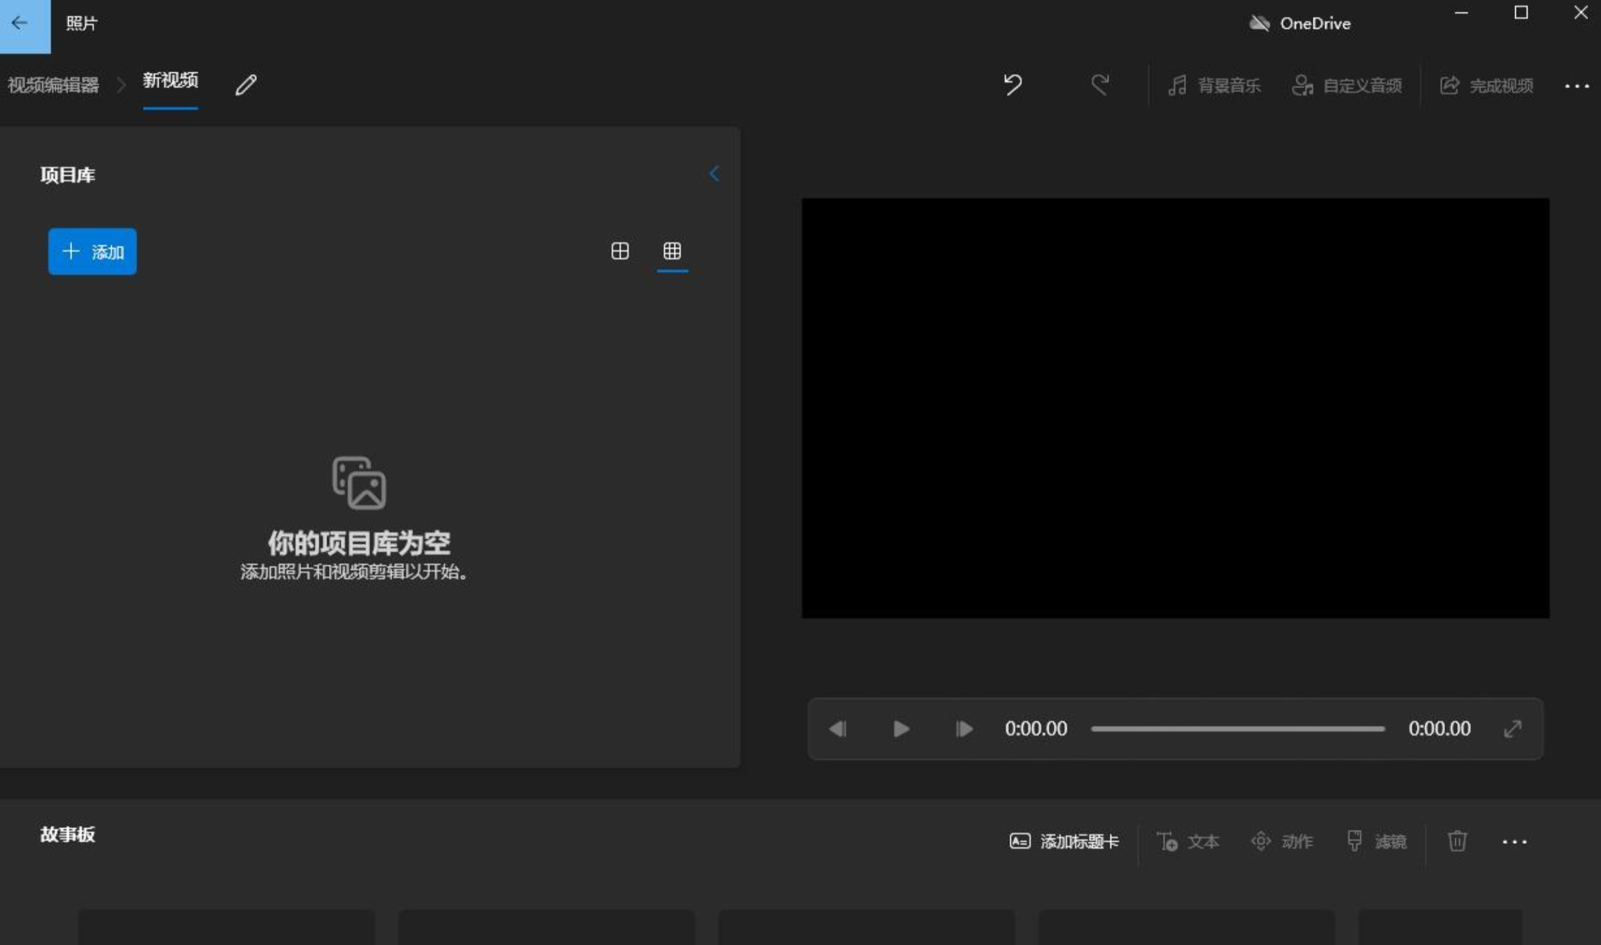Open 自定义音频 custom audio
Viewport: 1601px width, 945px height.
tap(1347, 86)
